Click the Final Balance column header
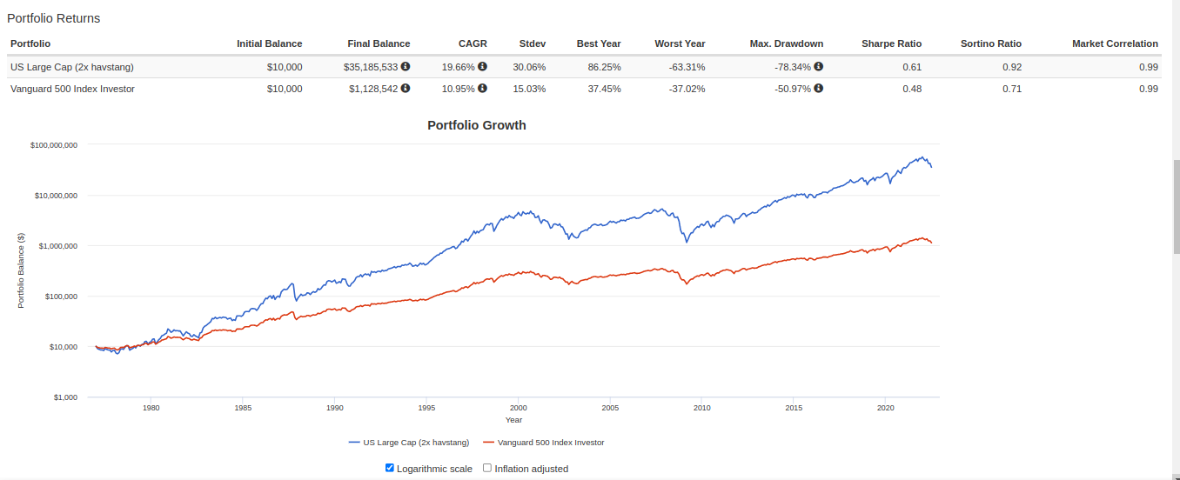 pyautogui.click(x=379, y=43)
